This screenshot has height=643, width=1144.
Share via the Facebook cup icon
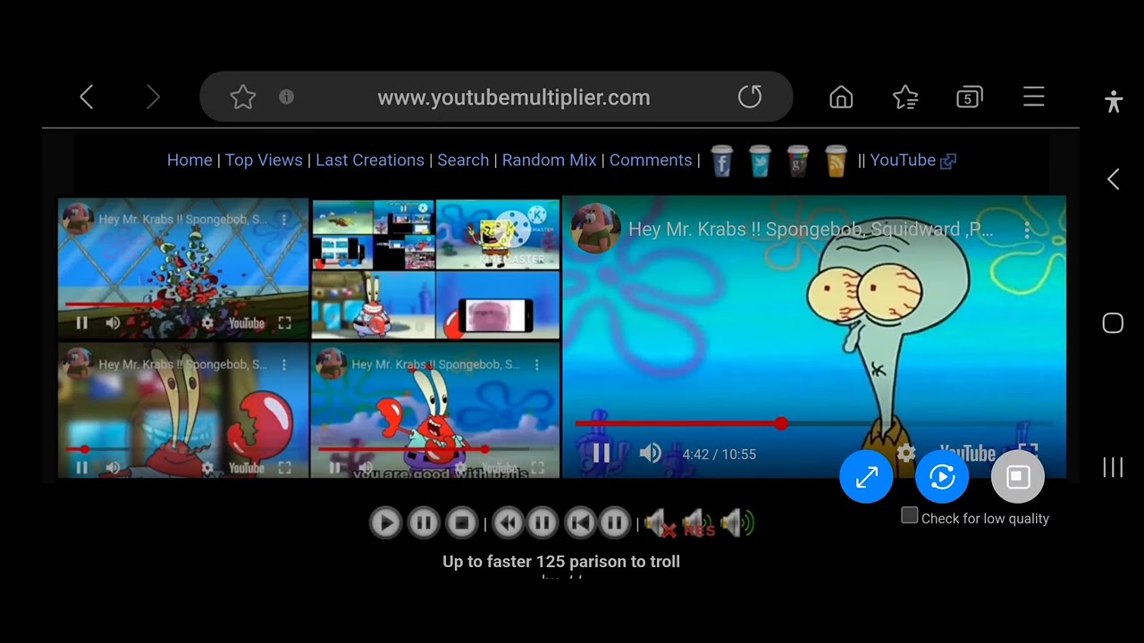pos(722,161)
